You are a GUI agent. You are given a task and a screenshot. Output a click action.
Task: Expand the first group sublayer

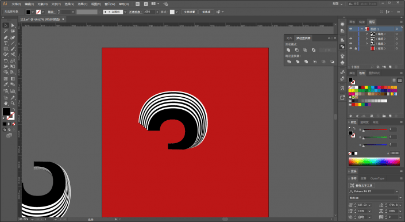pyautogui.click(x=367, y=34)
